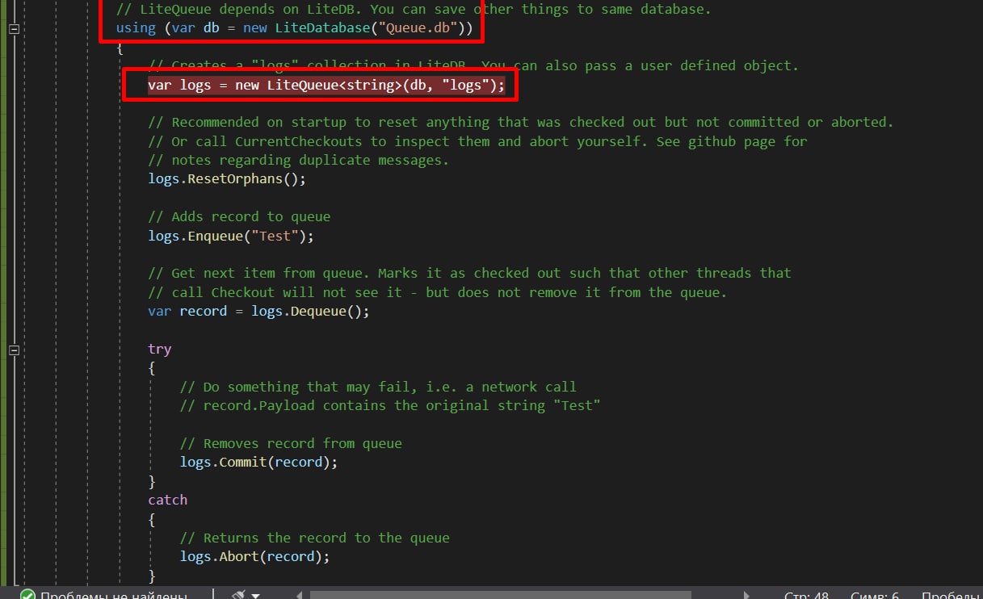Click the green no-problems checkmark icon

tap(27, 596)
